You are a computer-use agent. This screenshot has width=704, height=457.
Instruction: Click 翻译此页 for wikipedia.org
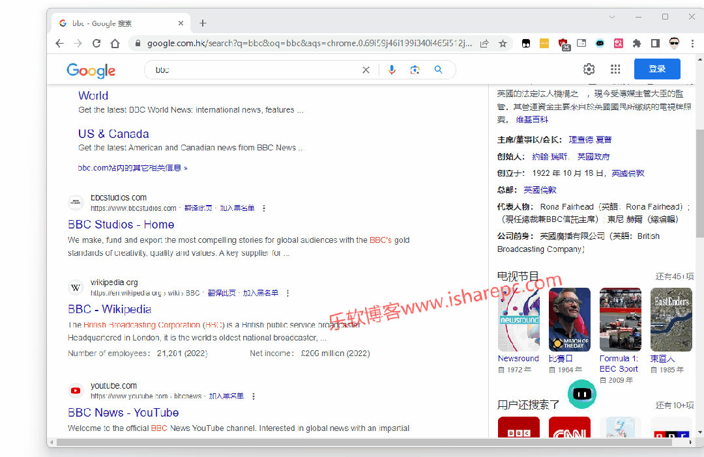coord(222,294)
